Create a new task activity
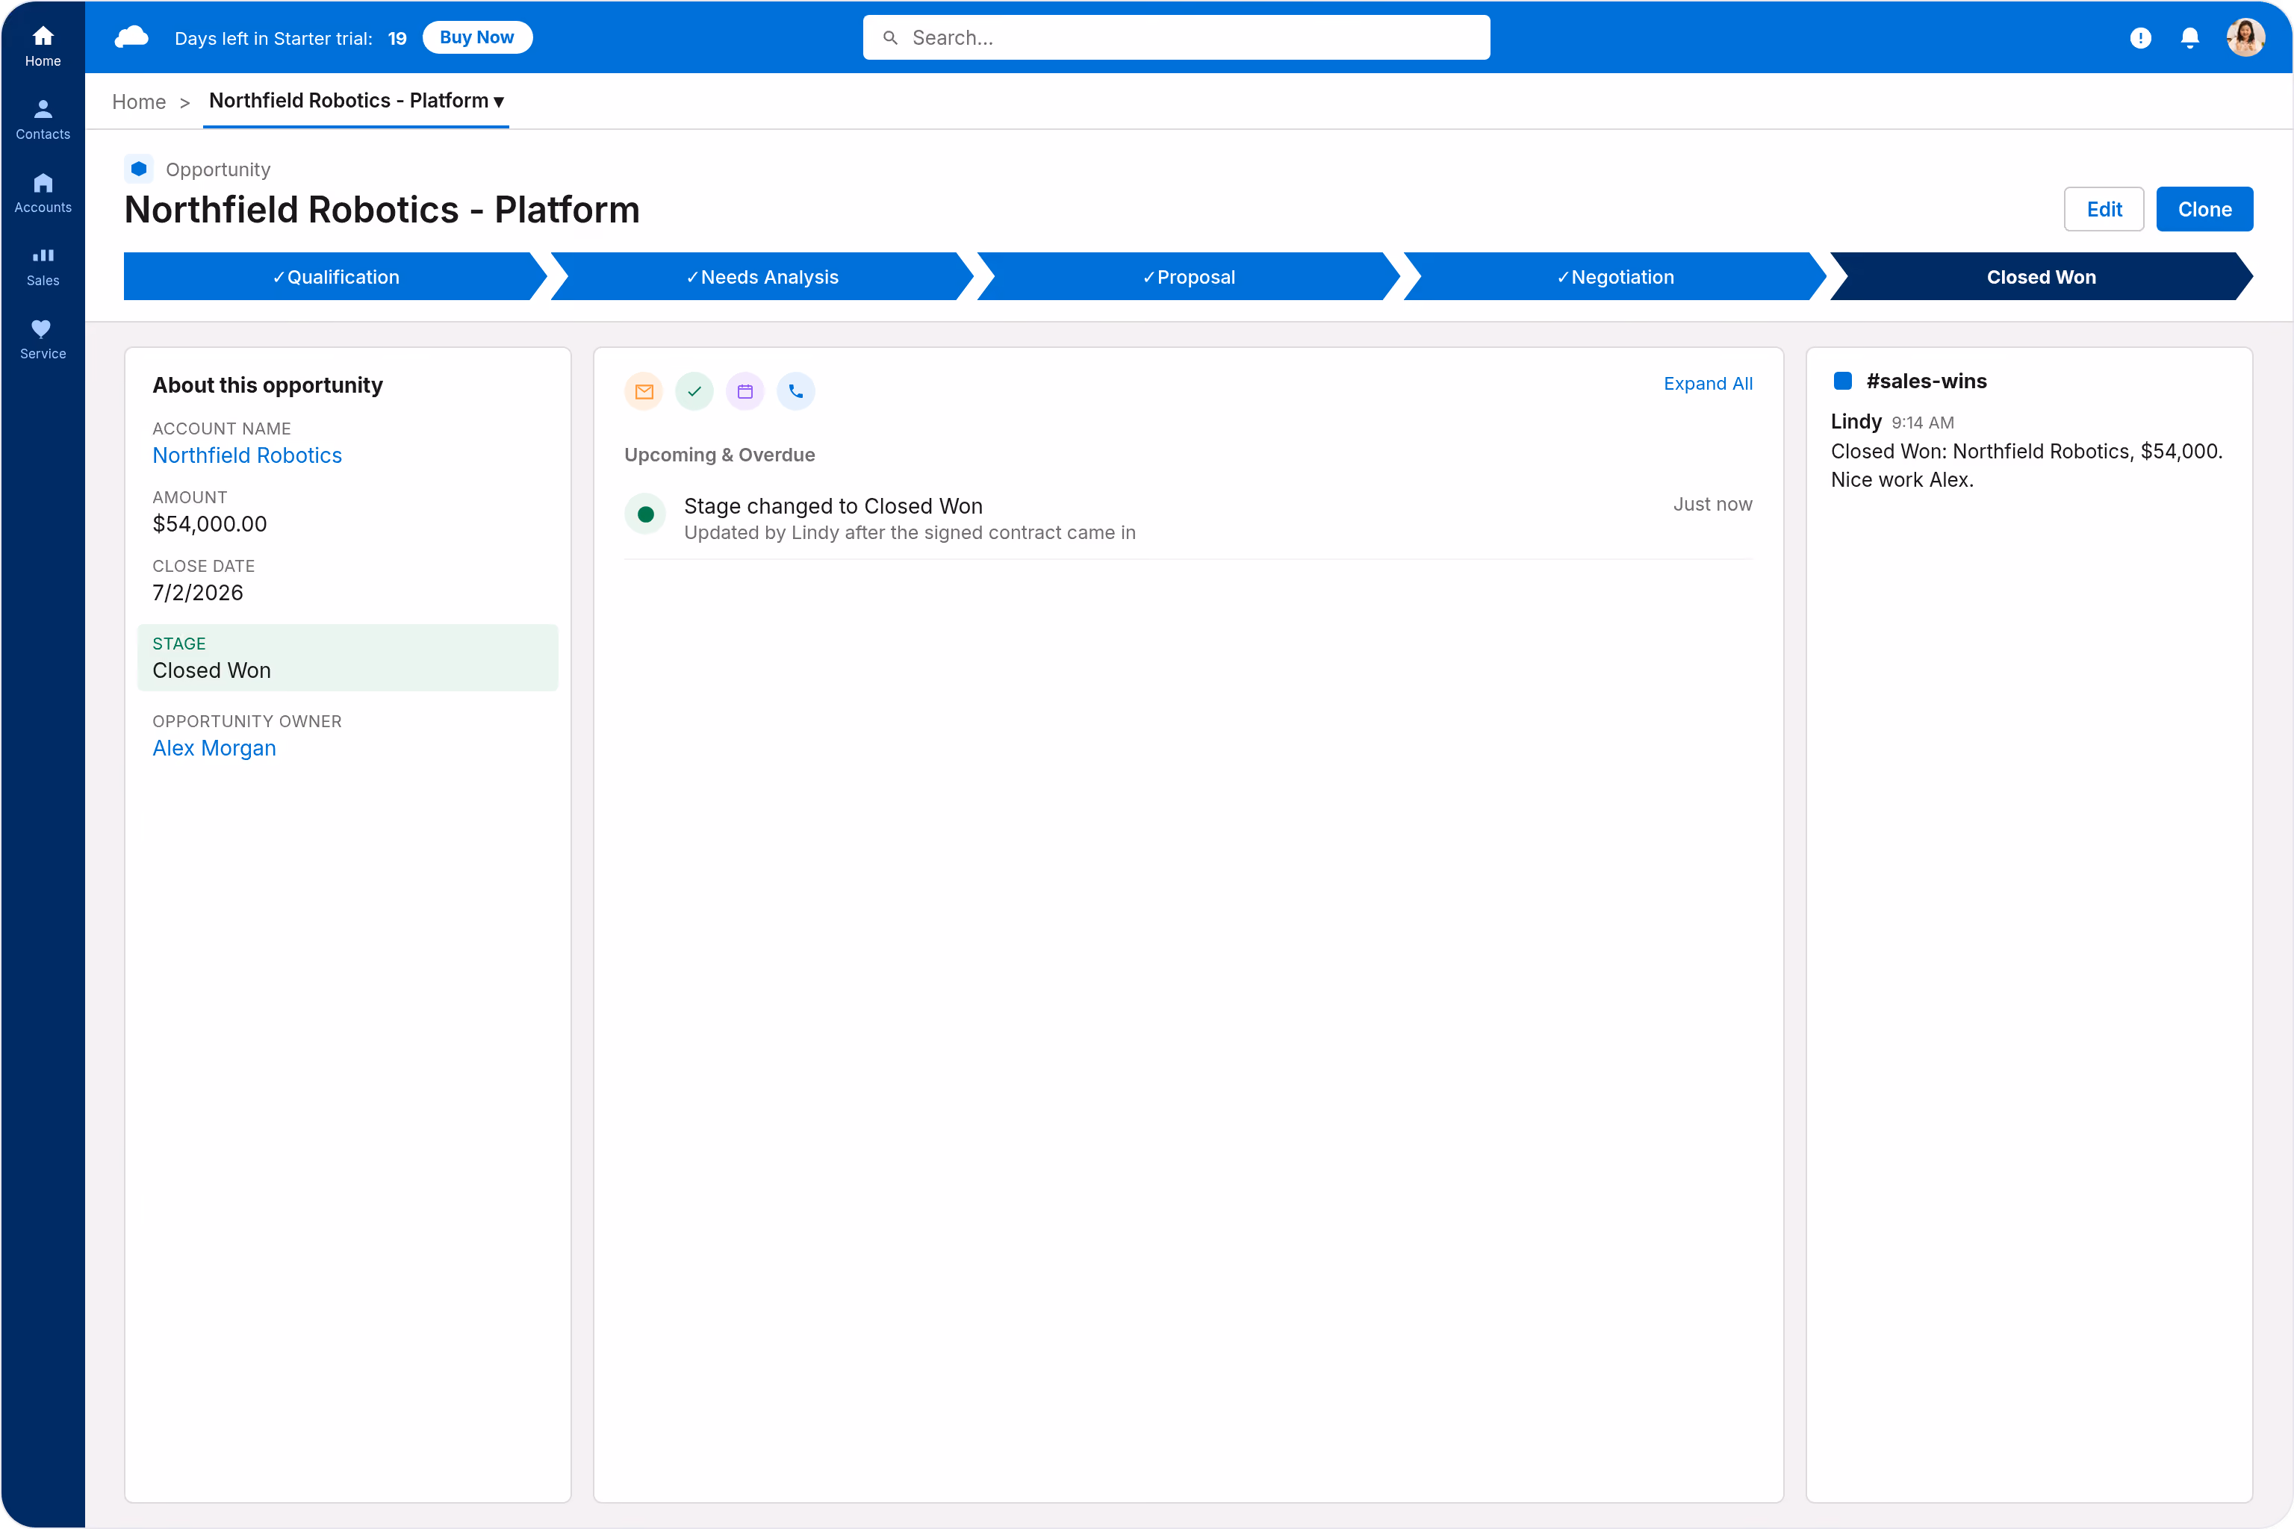This screenshot has height=1529, width=2294. pyautogui.click(x=694, y=391)
